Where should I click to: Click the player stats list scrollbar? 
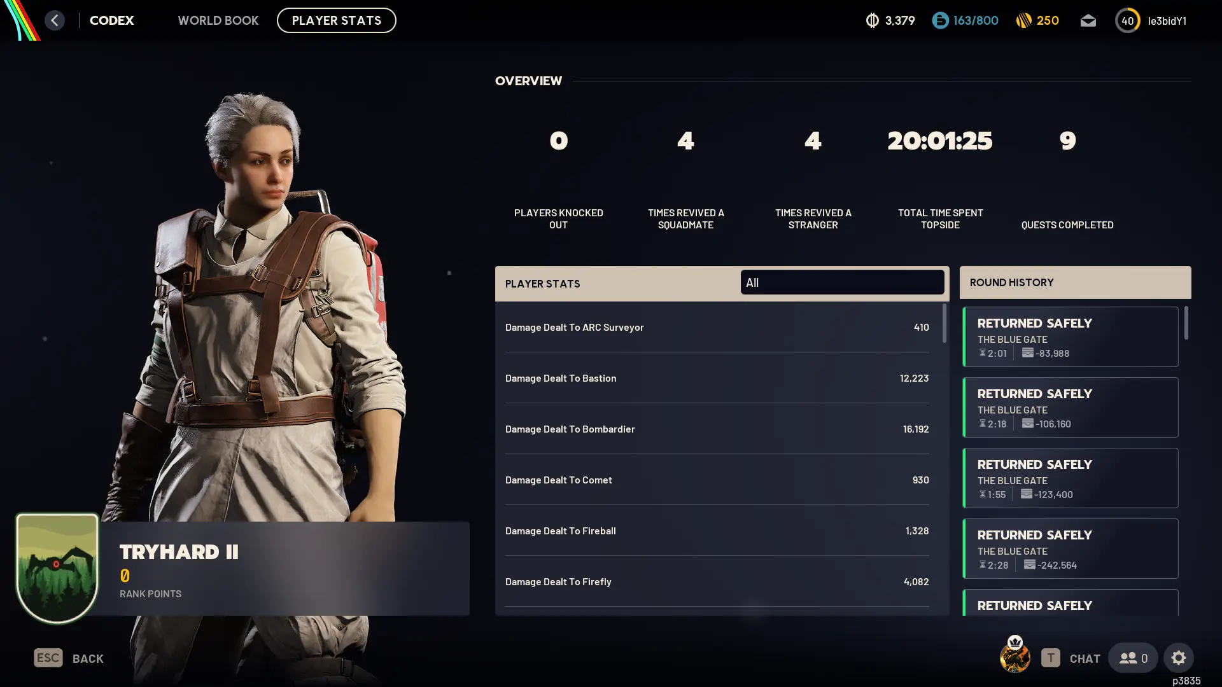(944, 323)
